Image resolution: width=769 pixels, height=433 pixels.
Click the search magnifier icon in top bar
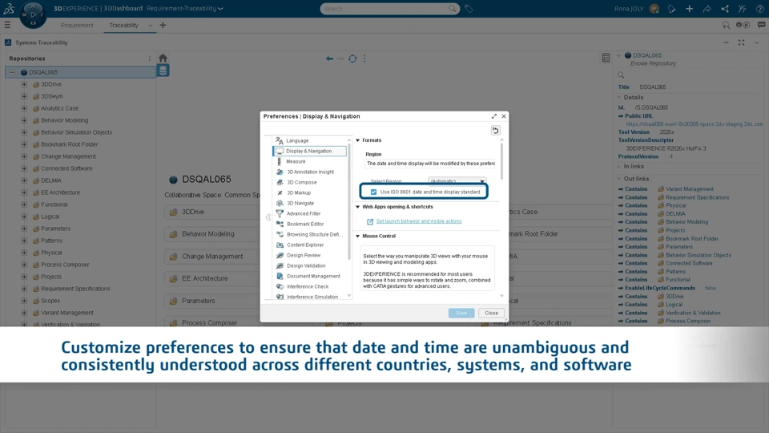tap(452, 8)
